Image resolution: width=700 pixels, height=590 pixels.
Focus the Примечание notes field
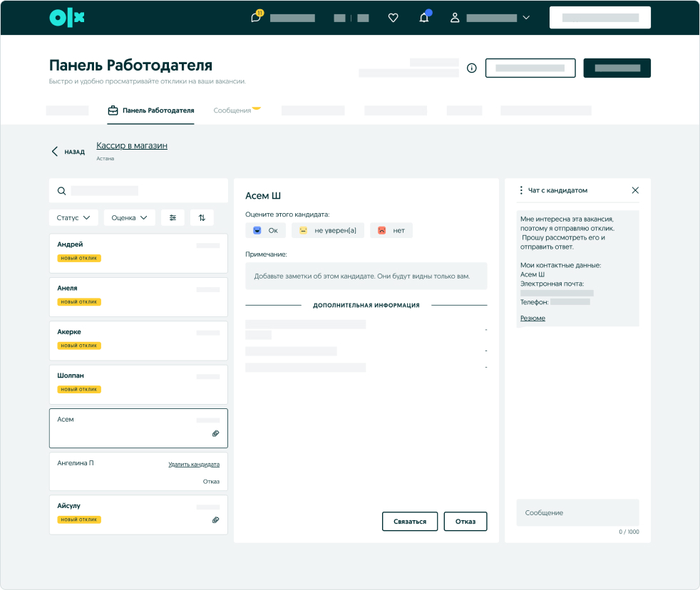click(366, 276)
